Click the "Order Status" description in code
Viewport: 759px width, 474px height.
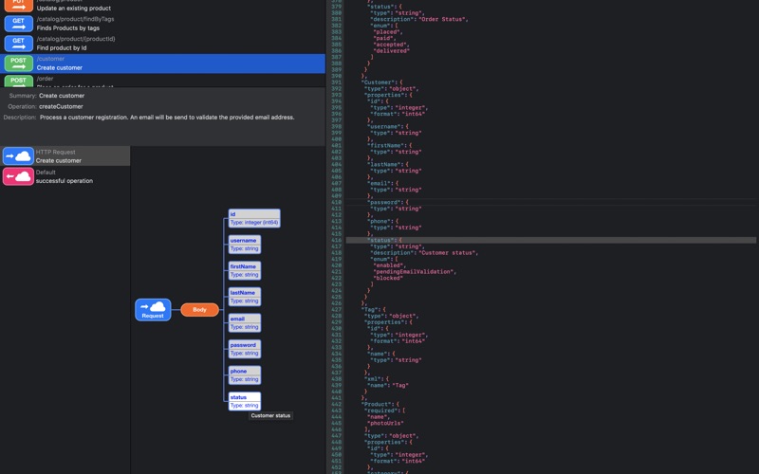click(444, 19)
